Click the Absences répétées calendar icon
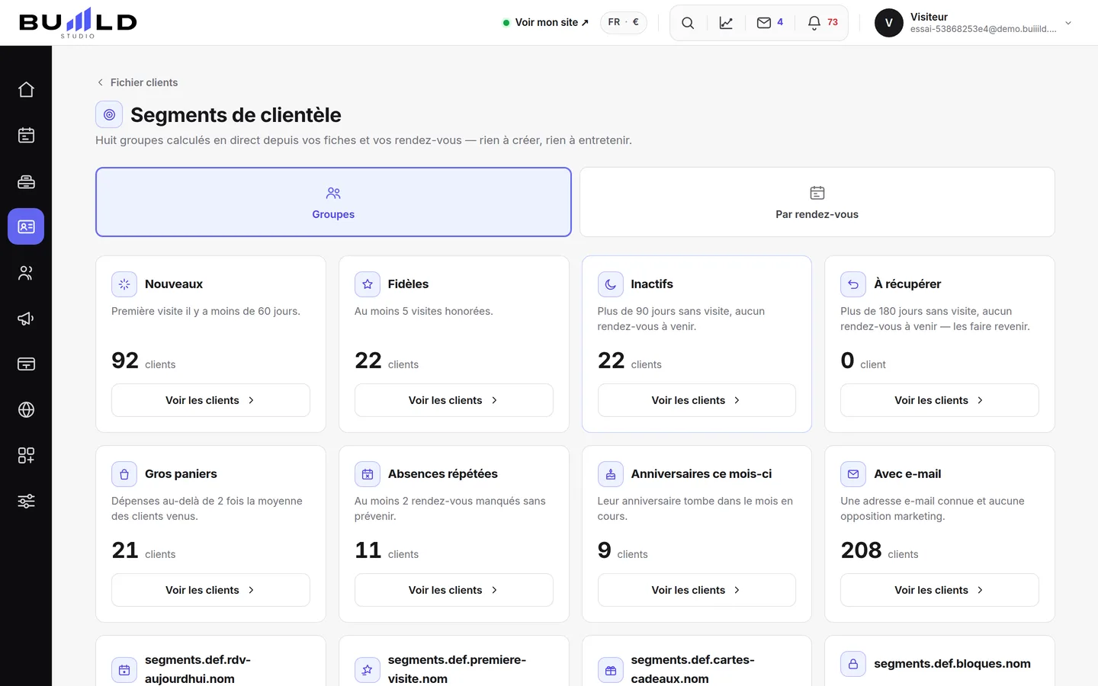This screenshot has height=686, width=1098. coord(368,474)
